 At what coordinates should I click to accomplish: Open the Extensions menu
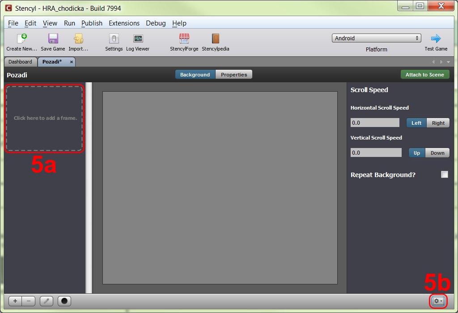pyautogui.click(x=124, y=23)
